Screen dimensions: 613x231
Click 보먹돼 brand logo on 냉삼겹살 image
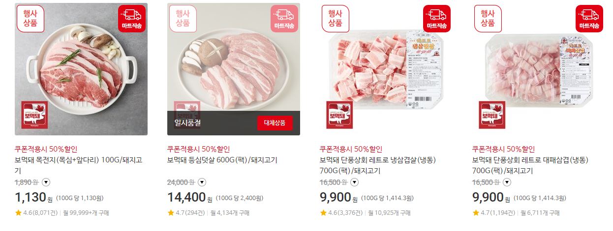coord(339,115)
